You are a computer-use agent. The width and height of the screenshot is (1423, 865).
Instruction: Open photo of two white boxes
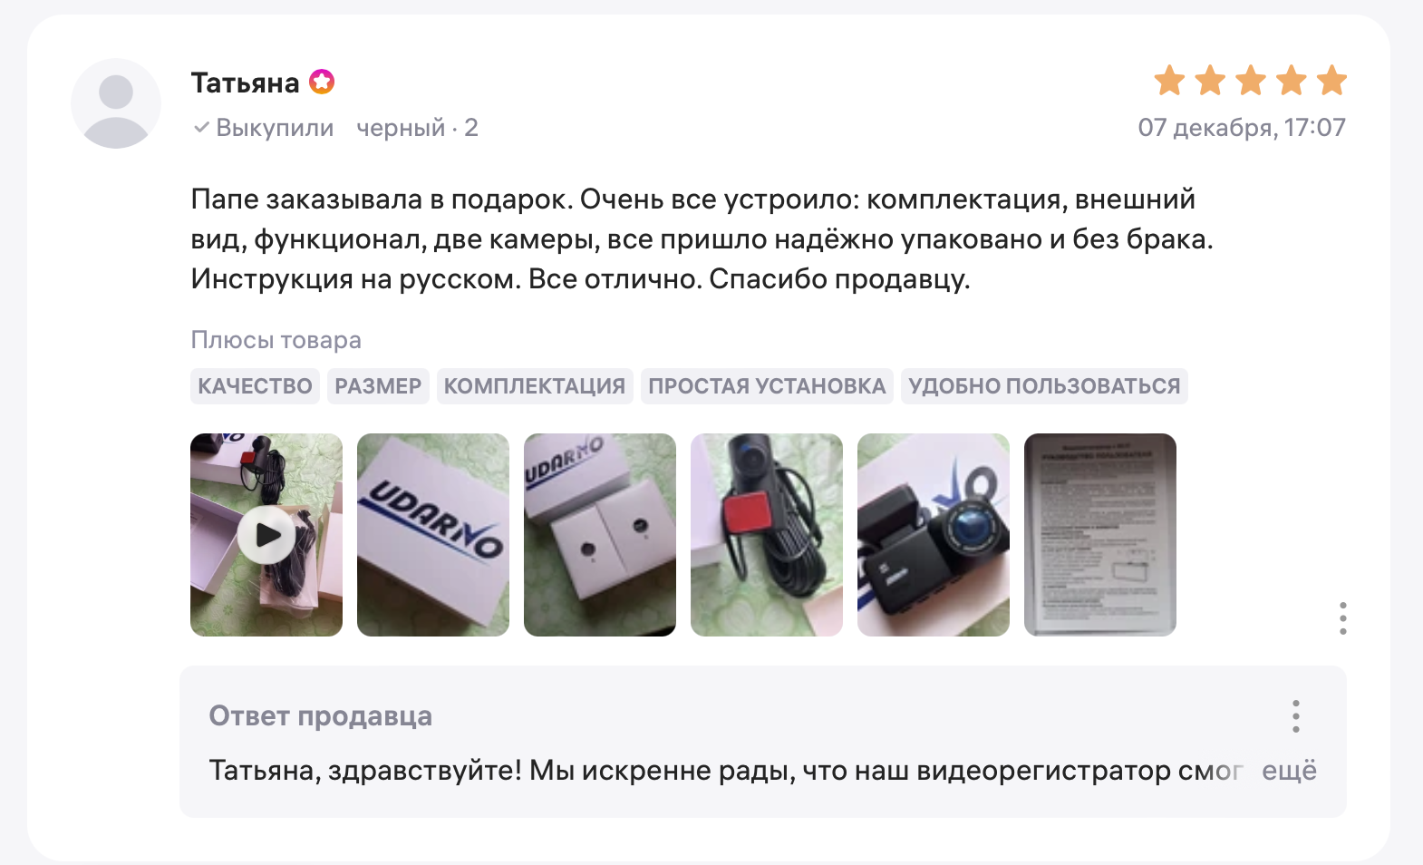pos(600,535)
